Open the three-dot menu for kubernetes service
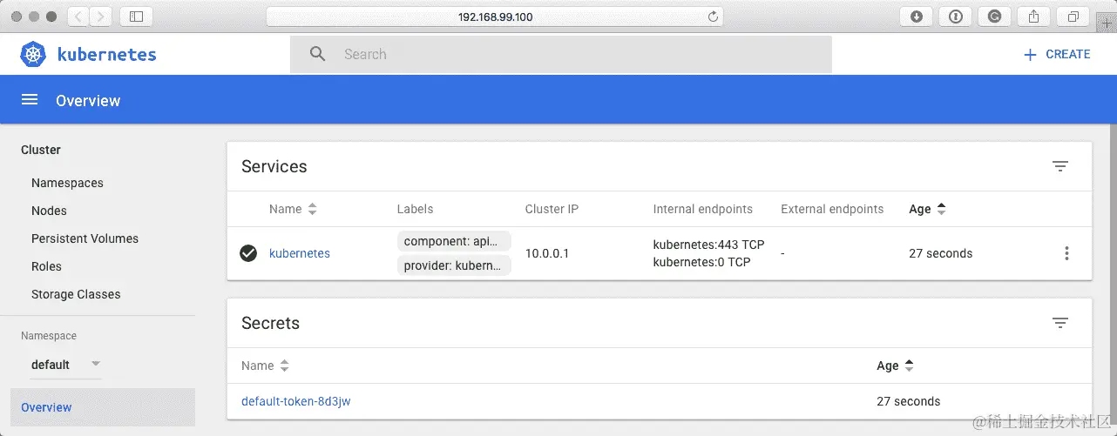1117x436 pixels. tap(1066, 253)
